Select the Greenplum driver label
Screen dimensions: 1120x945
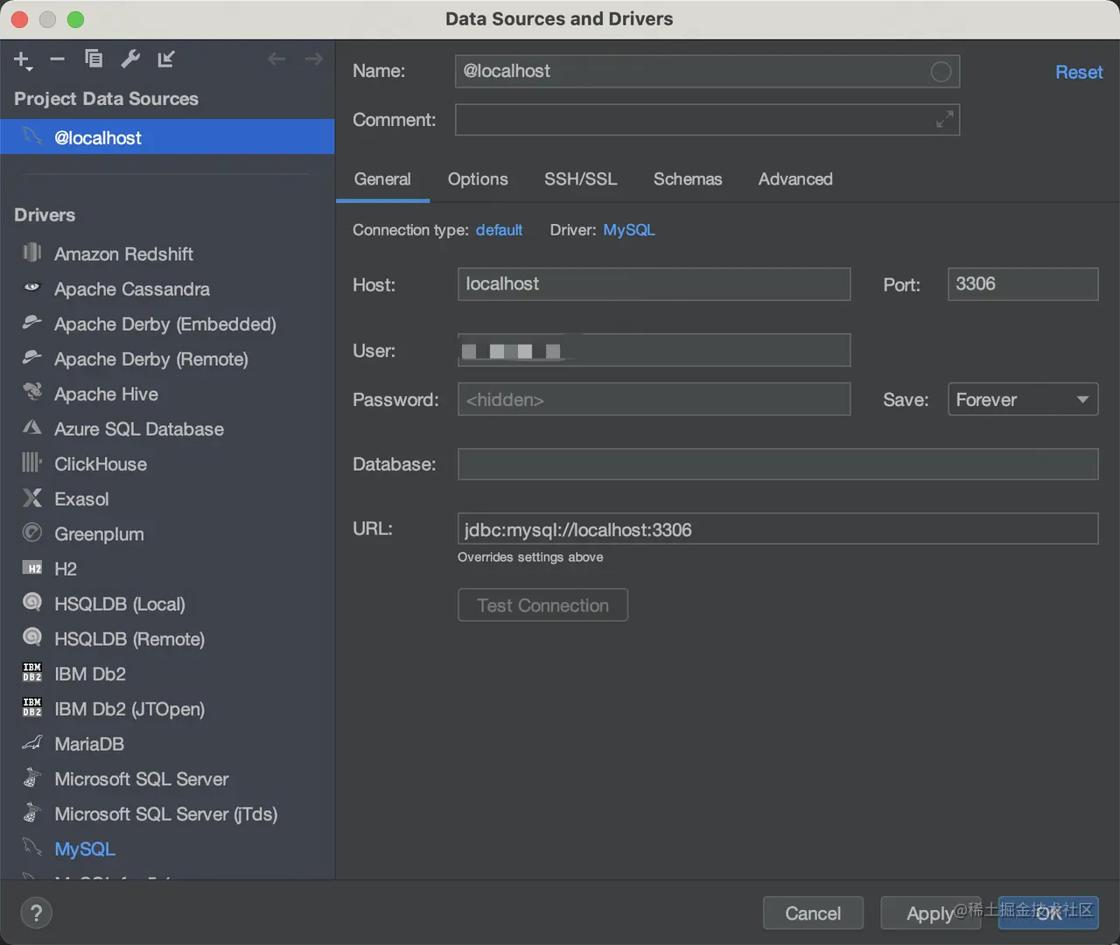[99, 535]
